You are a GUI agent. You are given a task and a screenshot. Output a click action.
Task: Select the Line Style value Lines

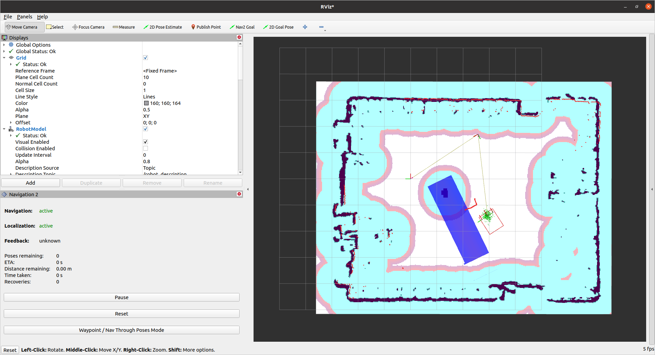click(x=149, y=96)
